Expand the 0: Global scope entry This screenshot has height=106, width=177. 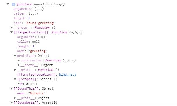click(18, 84)
